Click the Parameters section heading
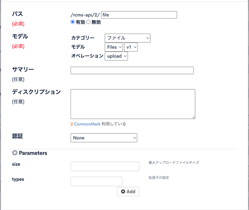Screen dimensions: 249x210 (x=33, y=153)
